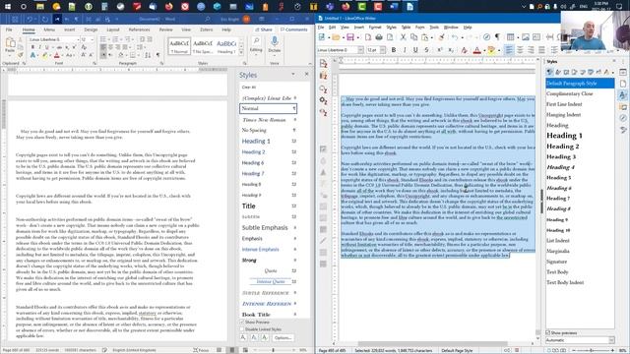
Task: Click the Sort icon in Word Paragraph group
Action: 148,55
